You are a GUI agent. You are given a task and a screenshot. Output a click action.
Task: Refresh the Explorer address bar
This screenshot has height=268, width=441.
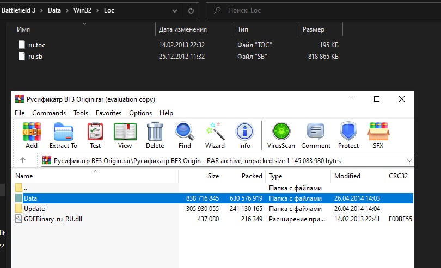pos(191,11)
